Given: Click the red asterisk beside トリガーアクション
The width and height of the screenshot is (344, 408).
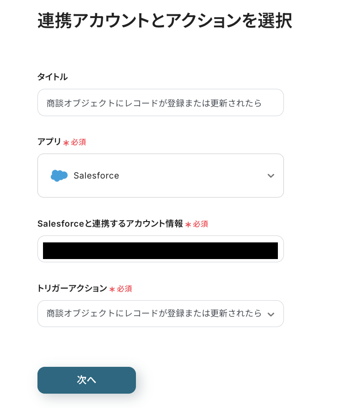Looking at the screenshot, I should (x=112, y=289).
